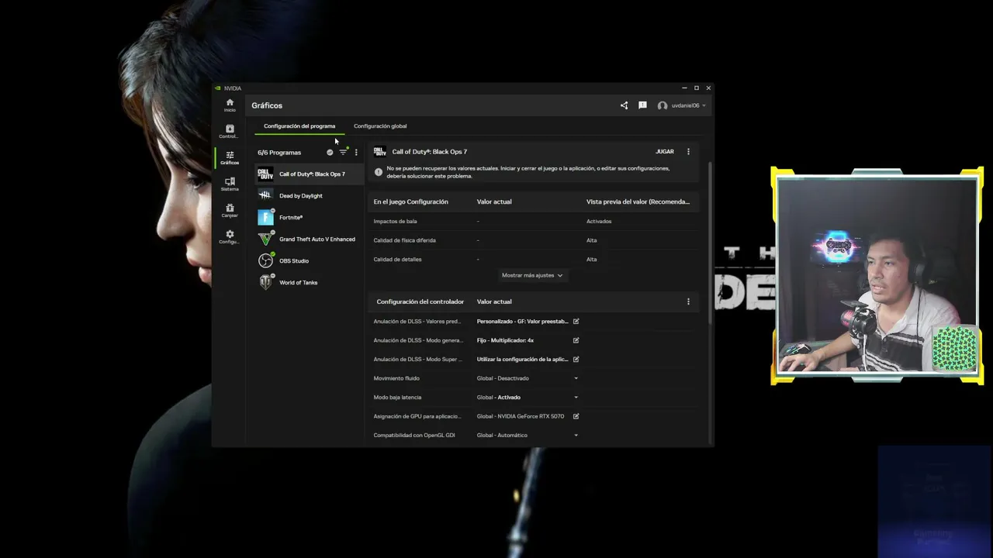Expand Compatibilidad con OpenGL GDI dropdown
Viewport: 993px width, 558px height.
[576, 436]
